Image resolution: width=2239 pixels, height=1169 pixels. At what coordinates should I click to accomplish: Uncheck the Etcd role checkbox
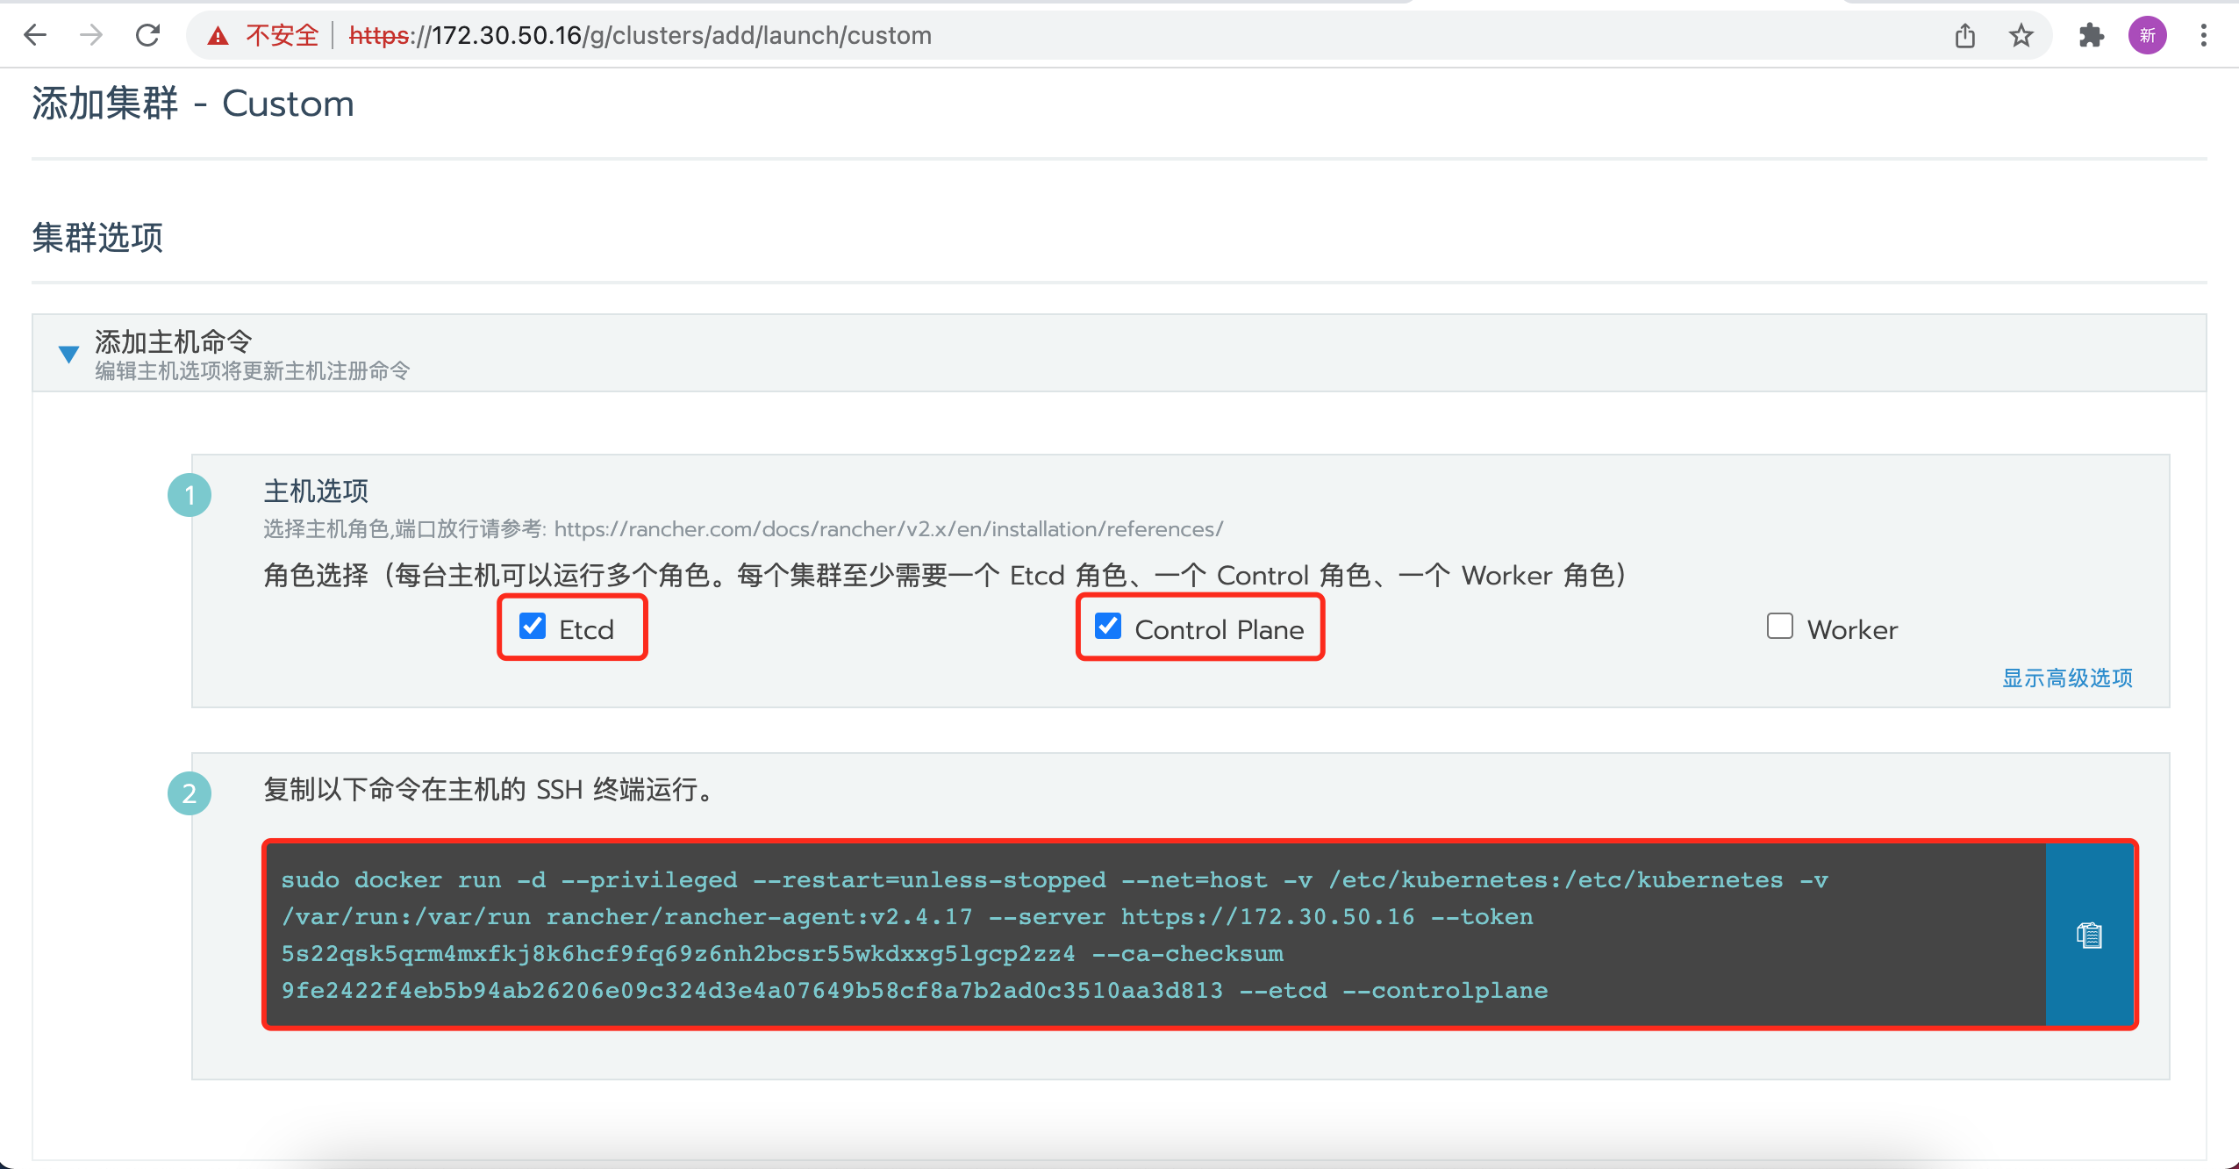pos(533,626)
